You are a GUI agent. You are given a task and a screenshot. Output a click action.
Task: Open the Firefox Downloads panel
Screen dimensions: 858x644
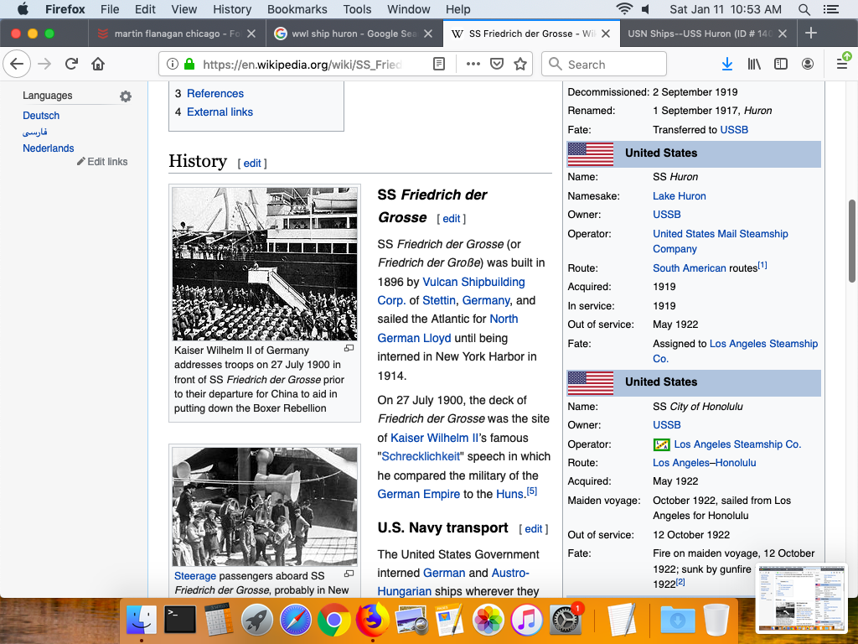coord(726,64)
